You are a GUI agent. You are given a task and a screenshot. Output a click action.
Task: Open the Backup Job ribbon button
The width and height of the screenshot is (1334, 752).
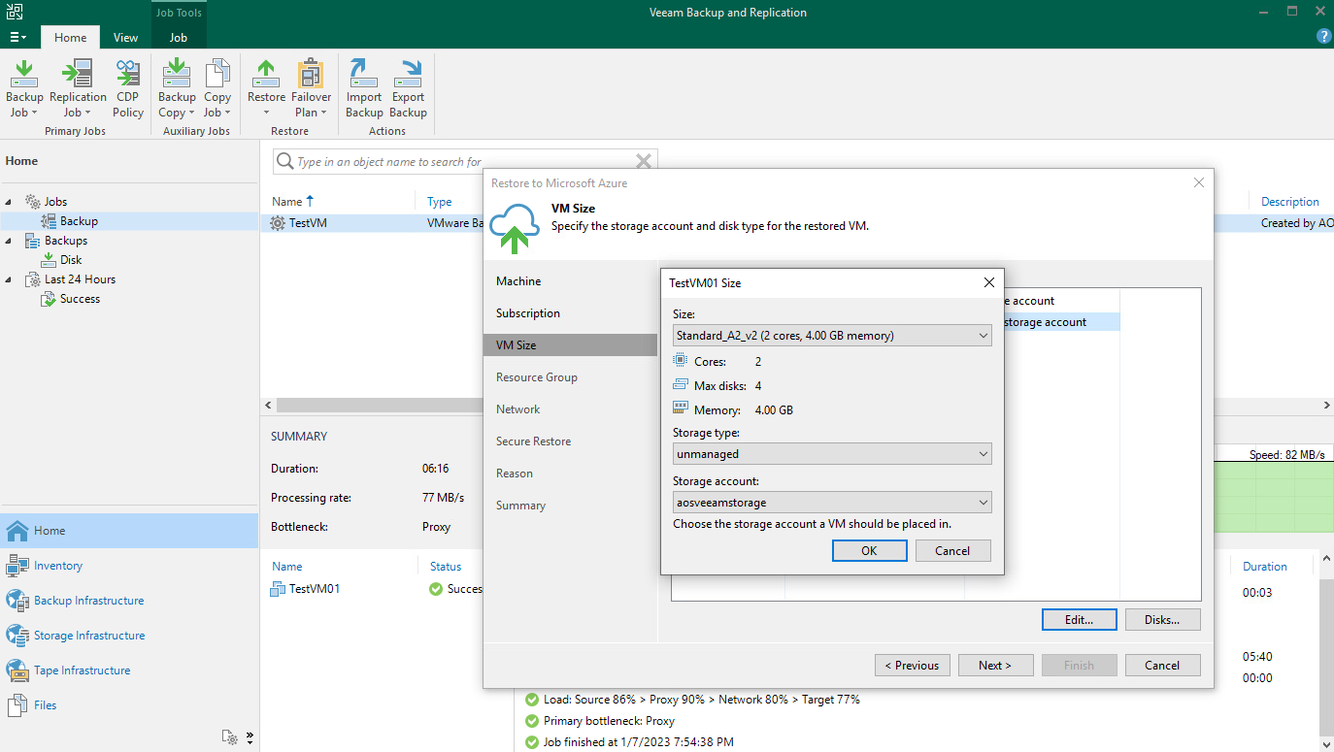coord(24,88)
